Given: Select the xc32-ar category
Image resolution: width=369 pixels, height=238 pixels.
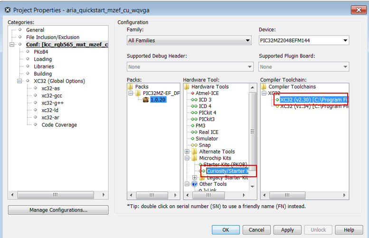Looking at the screenshot, I should pos(50,117).
